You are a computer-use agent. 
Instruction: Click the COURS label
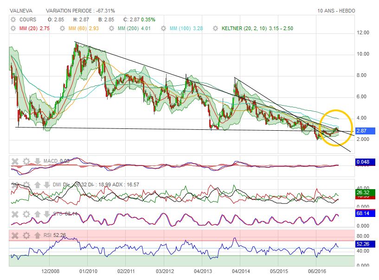point(28,19)
